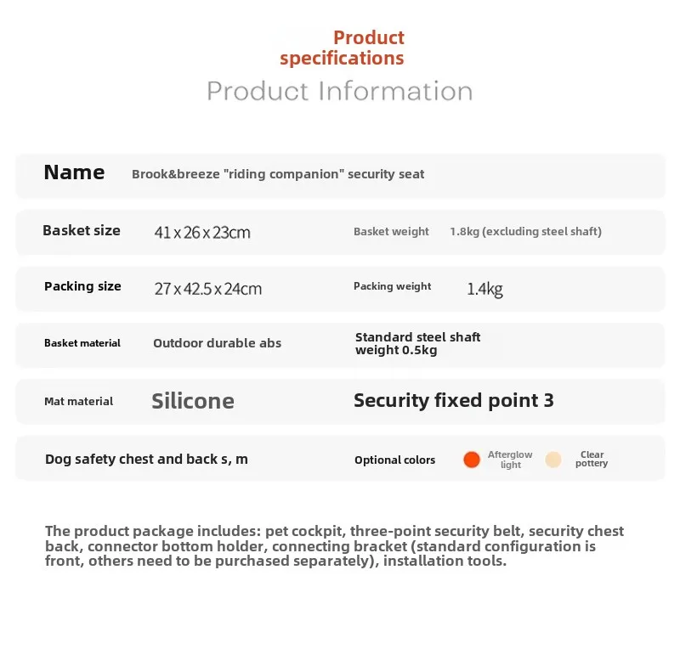This screenshot has width=680, height=649.
Task: Click the "Clear pottery" color label
Action: point(592,460)
